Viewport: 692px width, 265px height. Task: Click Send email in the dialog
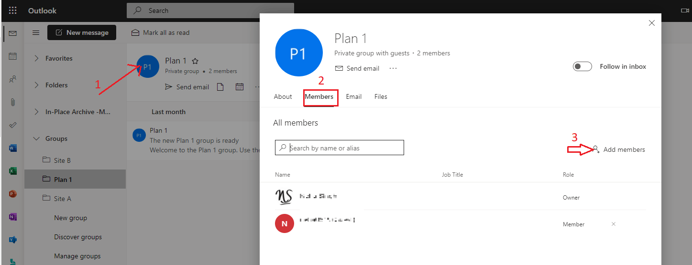point(357,68)
